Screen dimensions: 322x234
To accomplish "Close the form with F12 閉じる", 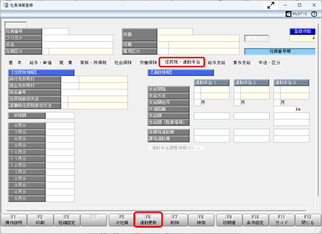I will [308, 219].
